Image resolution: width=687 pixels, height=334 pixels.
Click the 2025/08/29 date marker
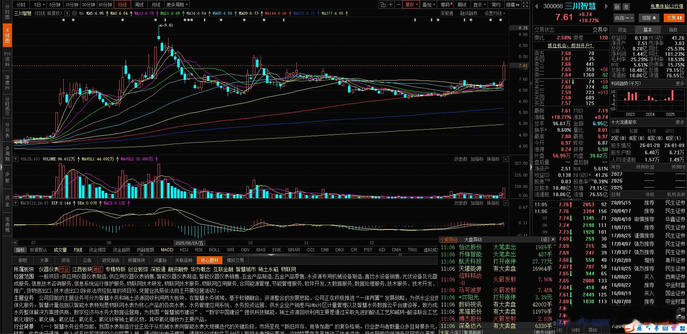(x=189, y=243)
